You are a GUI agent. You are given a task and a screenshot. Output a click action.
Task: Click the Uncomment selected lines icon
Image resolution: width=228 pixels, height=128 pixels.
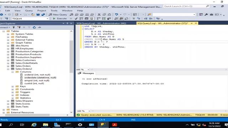(139, 18)
